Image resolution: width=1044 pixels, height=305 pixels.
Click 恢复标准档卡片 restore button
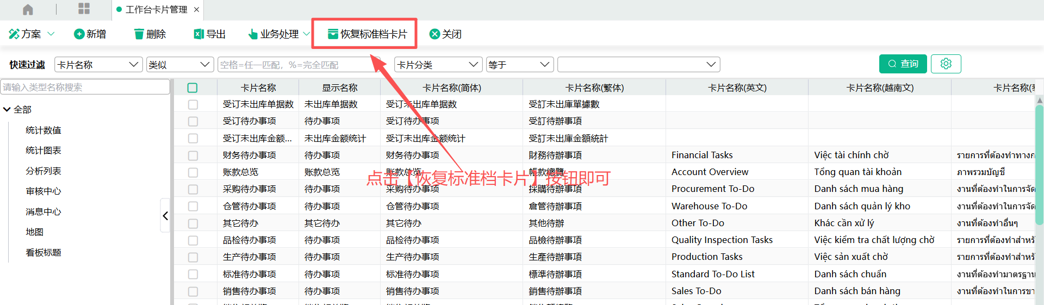[x=367, y=34]
